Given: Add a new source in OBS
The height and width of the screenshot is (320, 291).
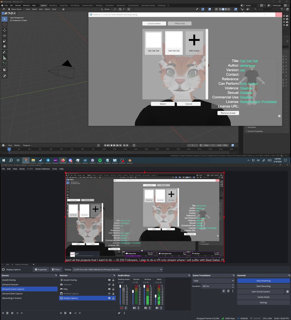Looking at the screenshot, I should (x=61, y=313).
